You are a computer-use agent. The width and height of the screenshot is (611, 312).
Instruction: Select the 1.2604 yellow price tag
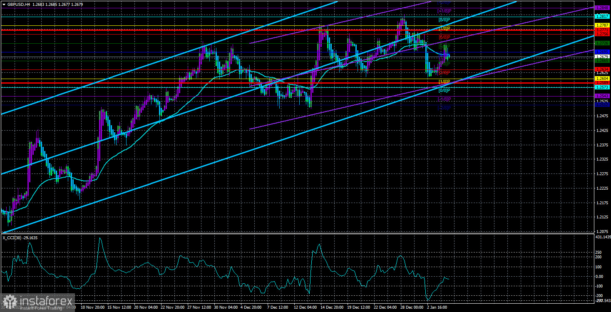point(602,78)
